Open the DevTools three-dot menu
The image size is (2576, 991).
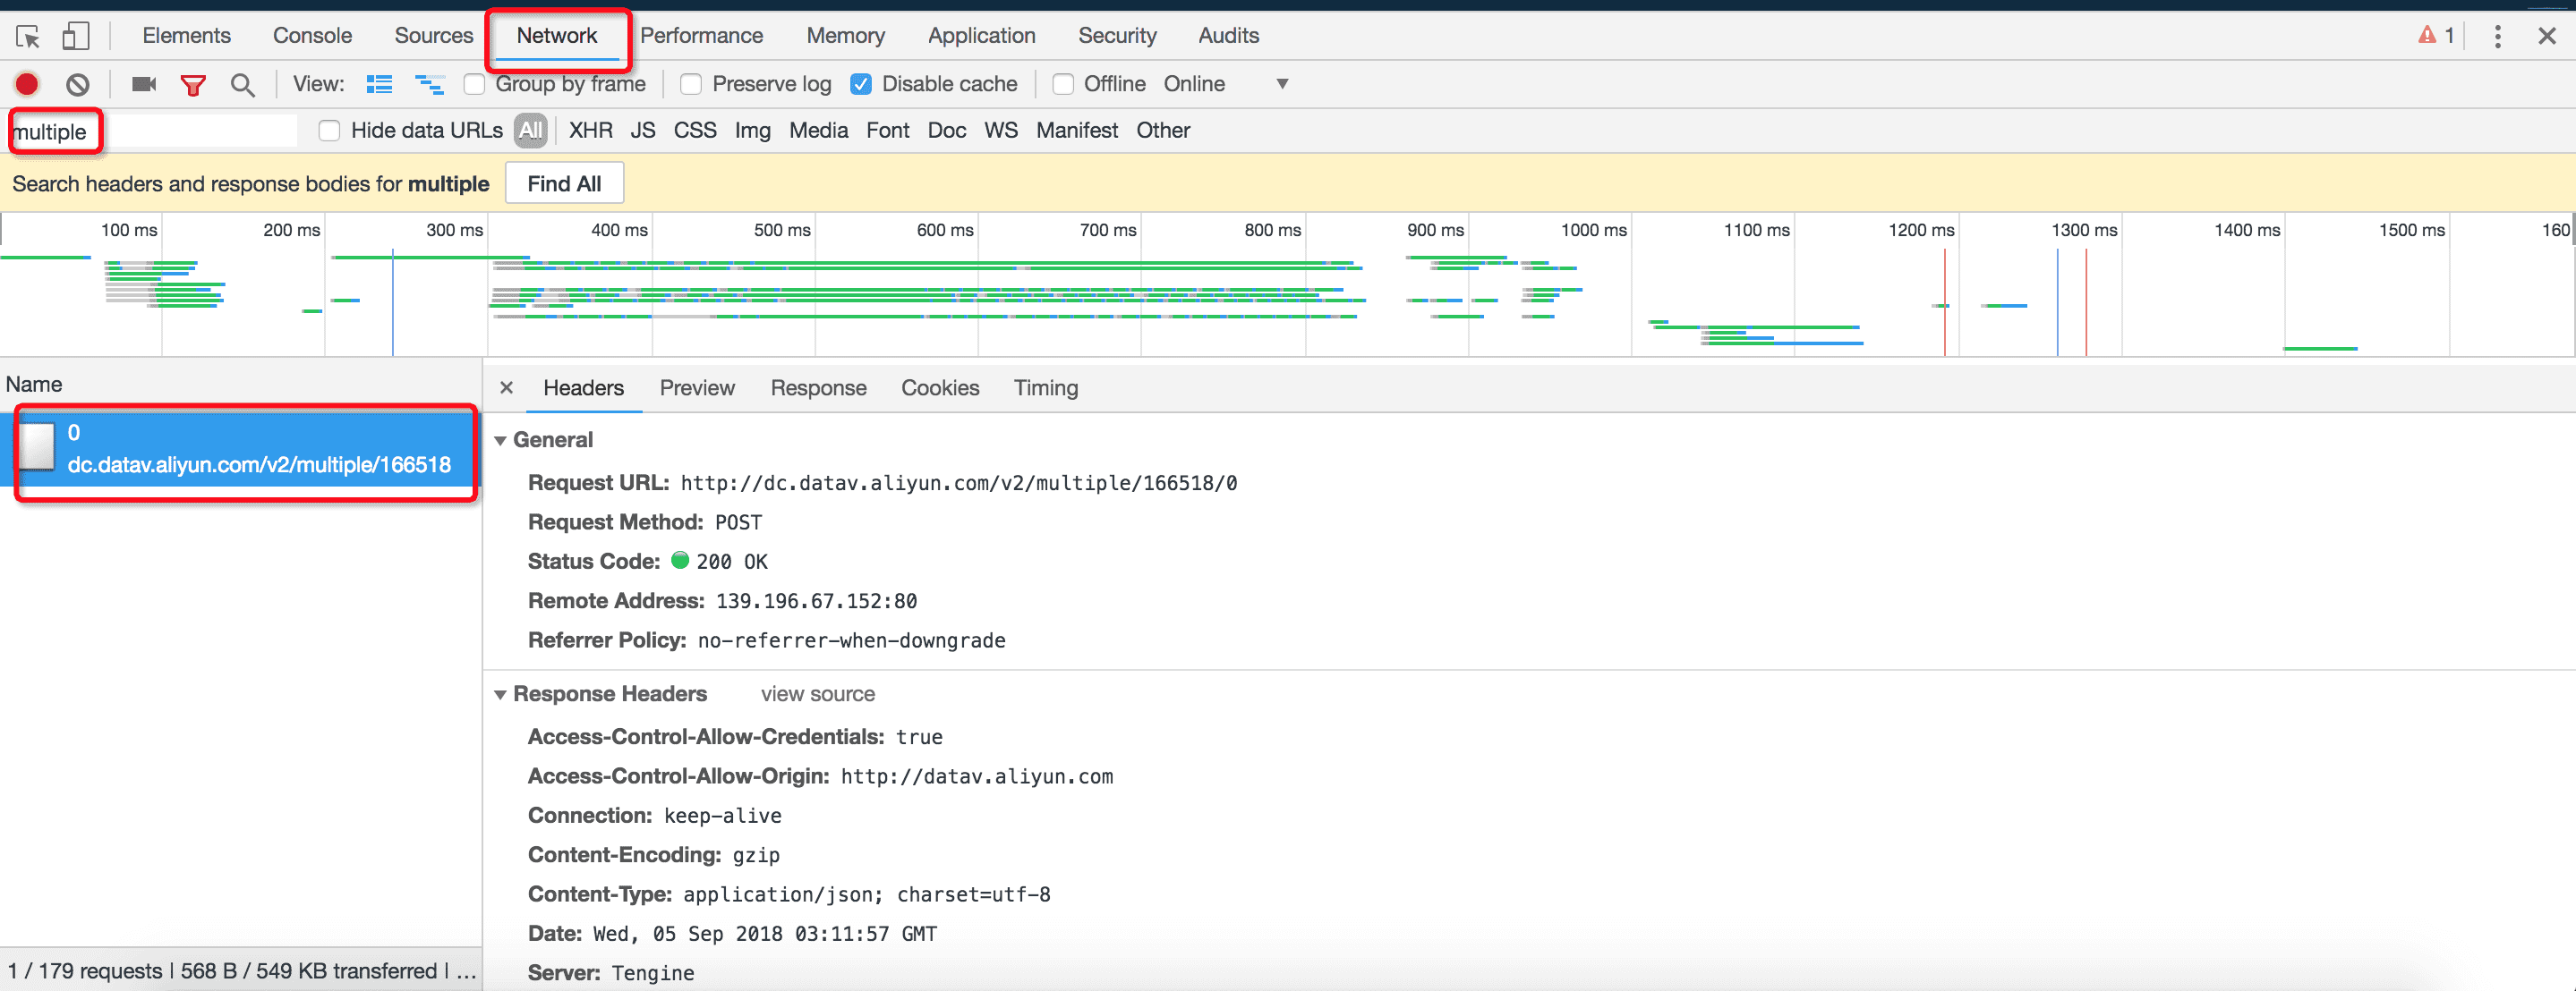click(2497, 37)
